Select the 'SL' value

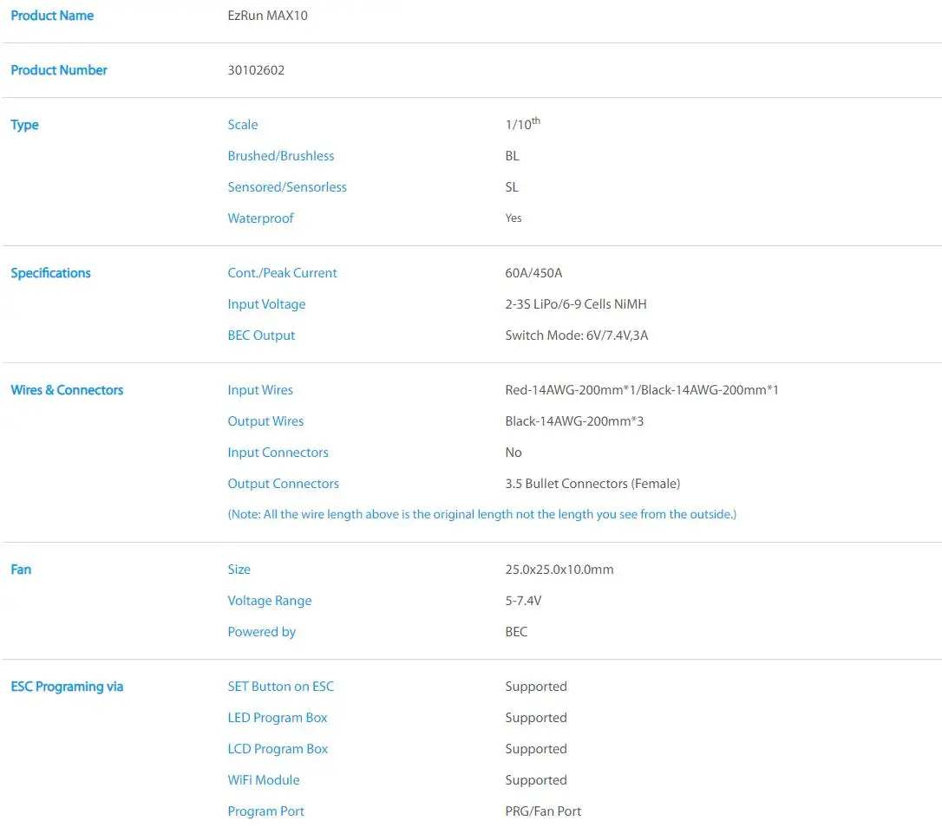(511, 187)
